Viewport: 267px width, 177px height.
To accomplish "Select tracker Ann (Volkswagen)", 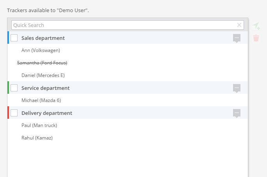I will [x=41, y=50].
